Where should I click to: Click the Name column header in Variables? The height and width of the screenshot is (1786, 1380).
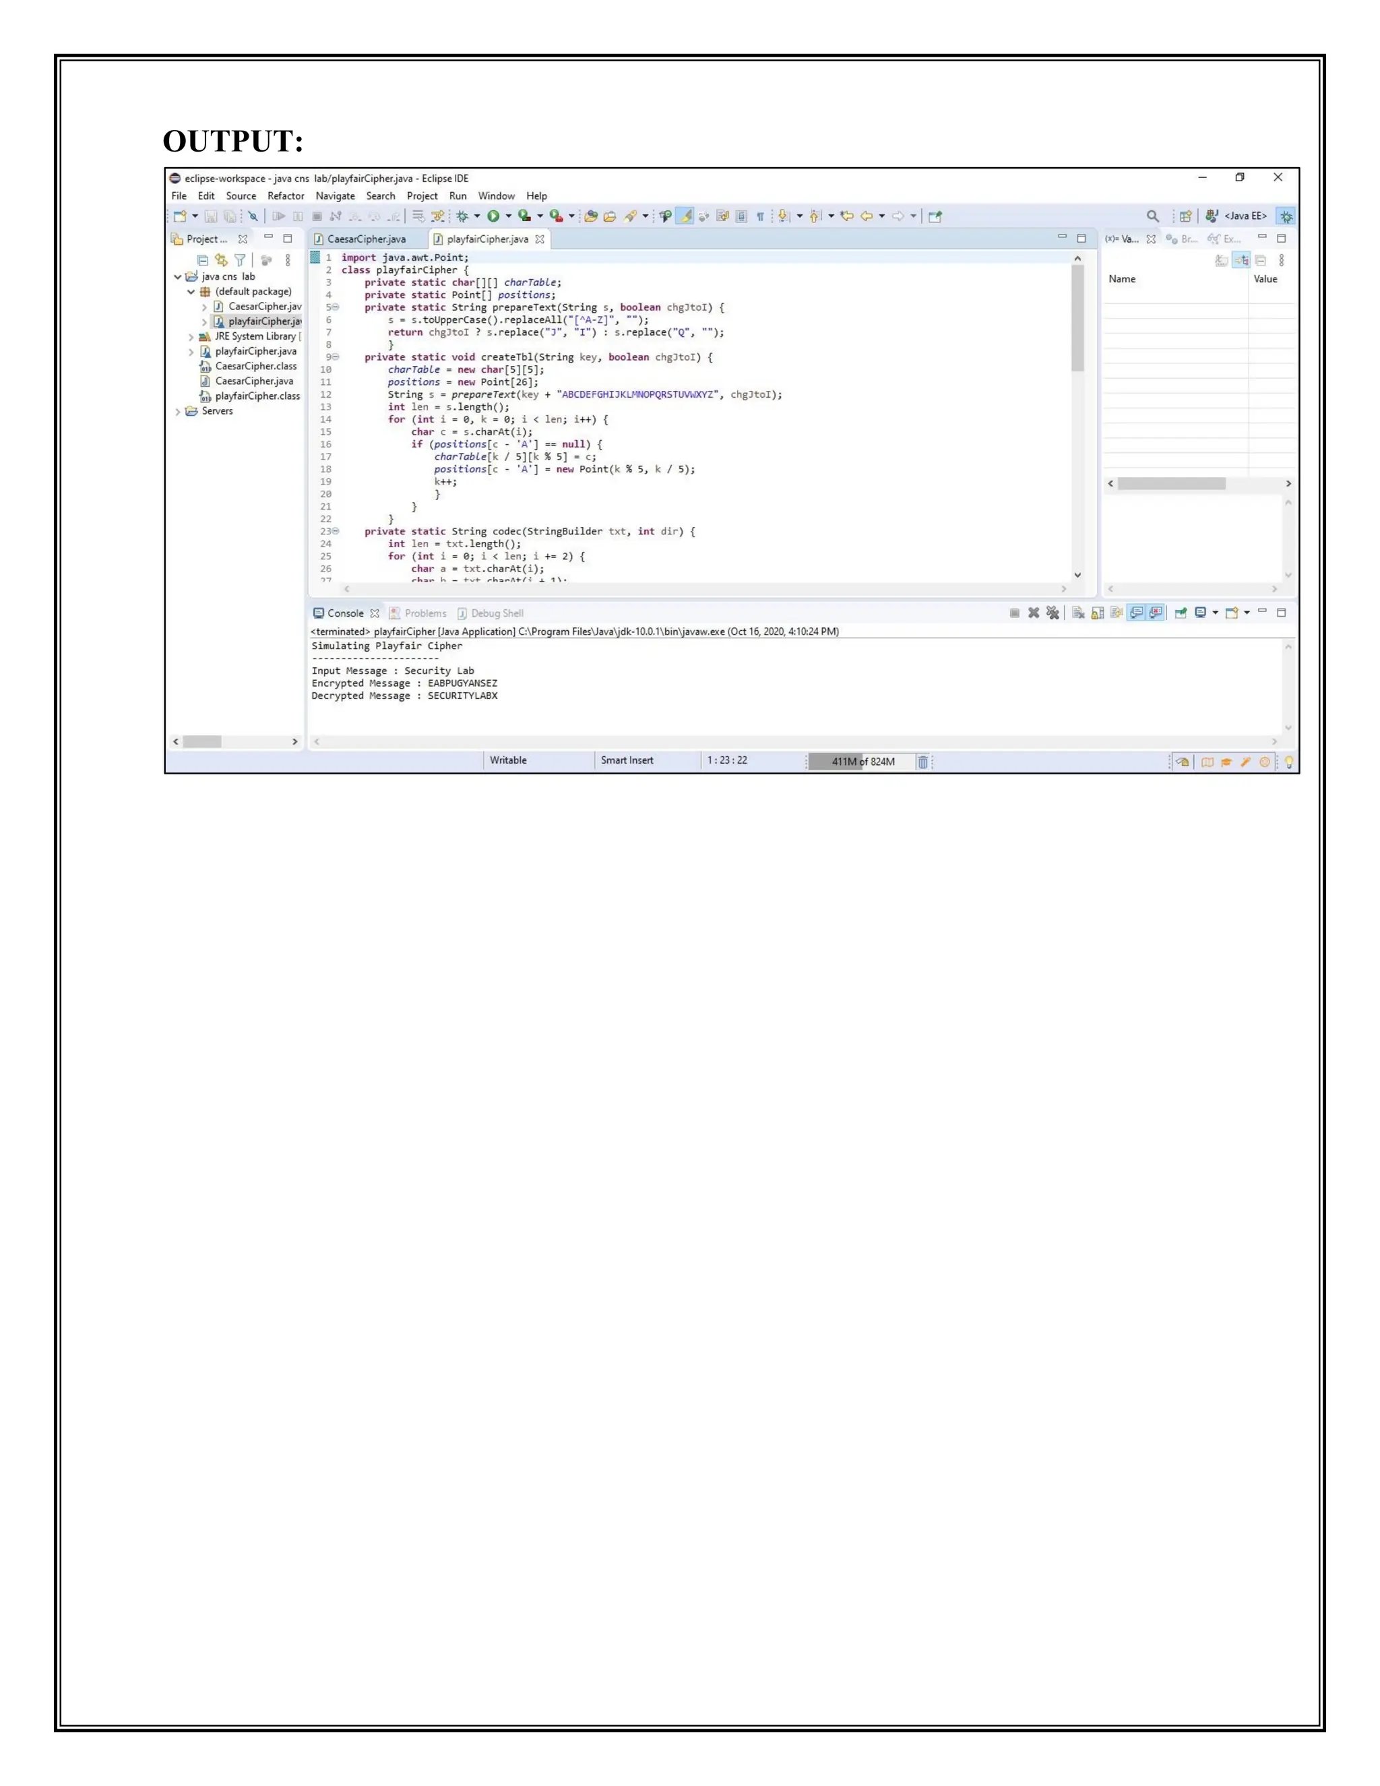pos(1122,279)
